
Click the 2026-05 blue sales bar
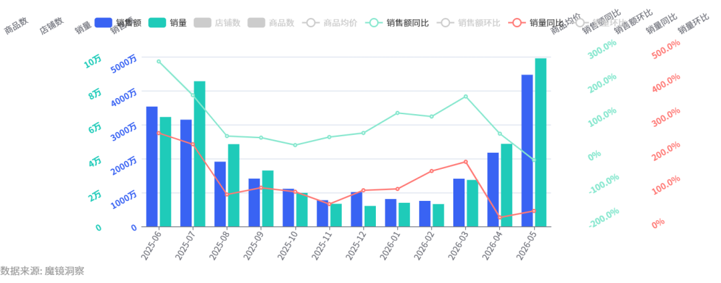click(x=527, y=151)
